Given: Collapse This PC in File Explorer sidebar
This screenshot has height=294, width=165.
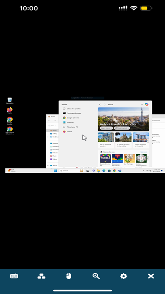Looking at the screenshot, I should point(48,166).
